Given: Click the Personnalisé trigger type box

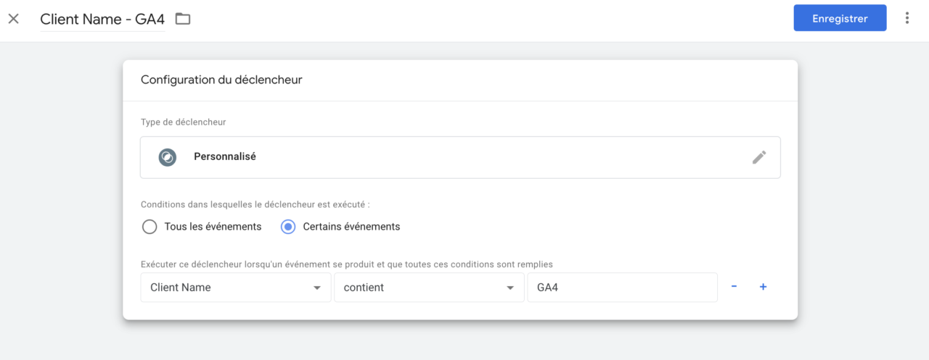Looking at the screenshot, I should point(460,157).
